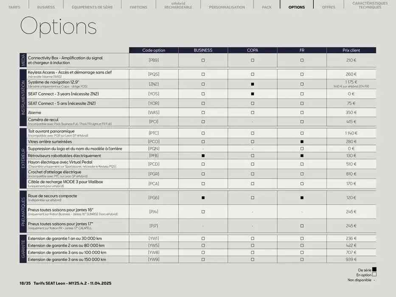This screenshot has width=396, height=297.
Task: Open the PACK tab
Action: coord(267,7)
